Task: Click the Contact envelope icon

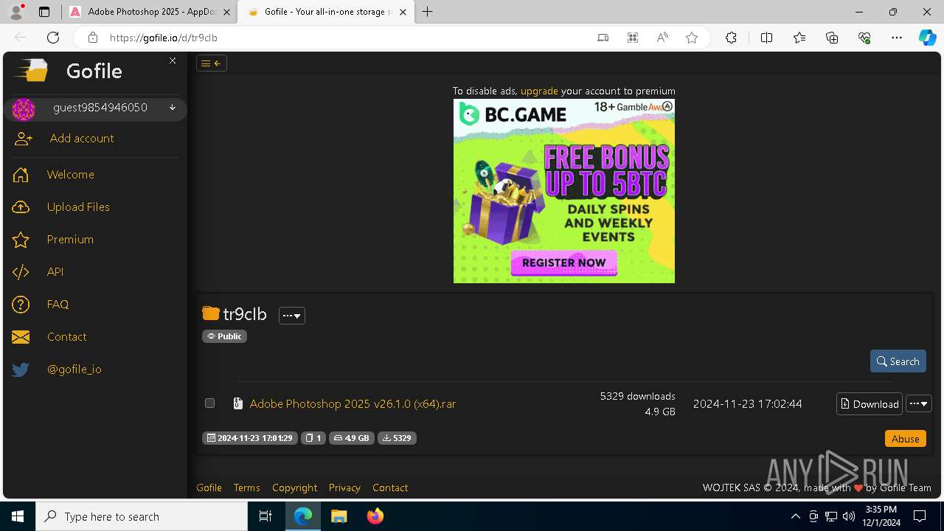Action: pos(21,337)
